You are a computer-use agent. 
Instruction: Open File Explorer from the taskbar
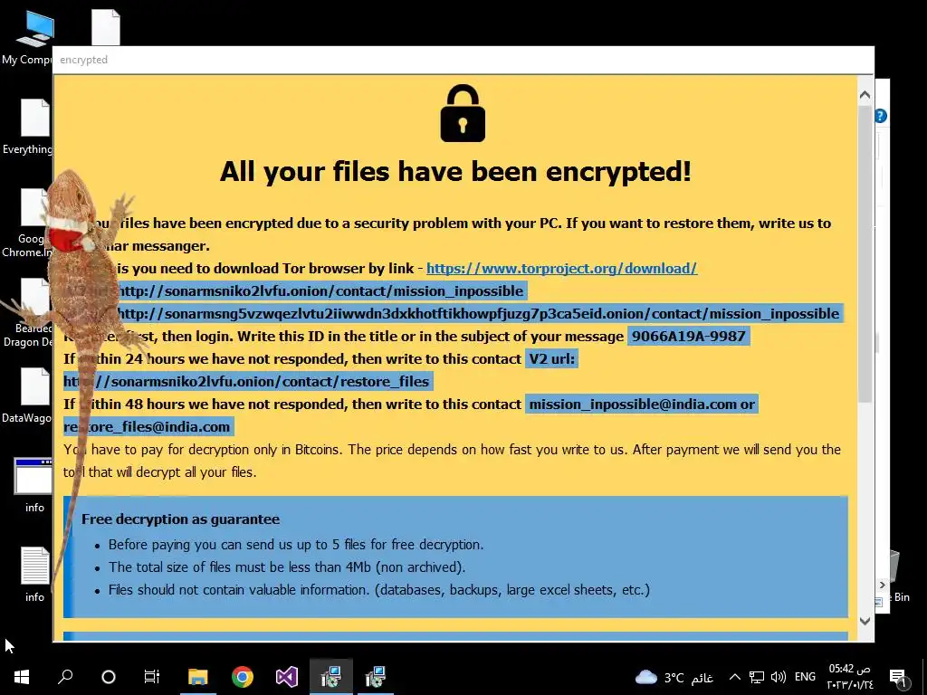(198, 677)
